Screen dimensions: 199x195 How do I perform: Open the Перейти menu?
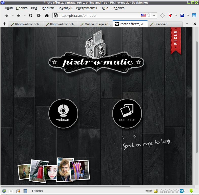pos(47,8)
